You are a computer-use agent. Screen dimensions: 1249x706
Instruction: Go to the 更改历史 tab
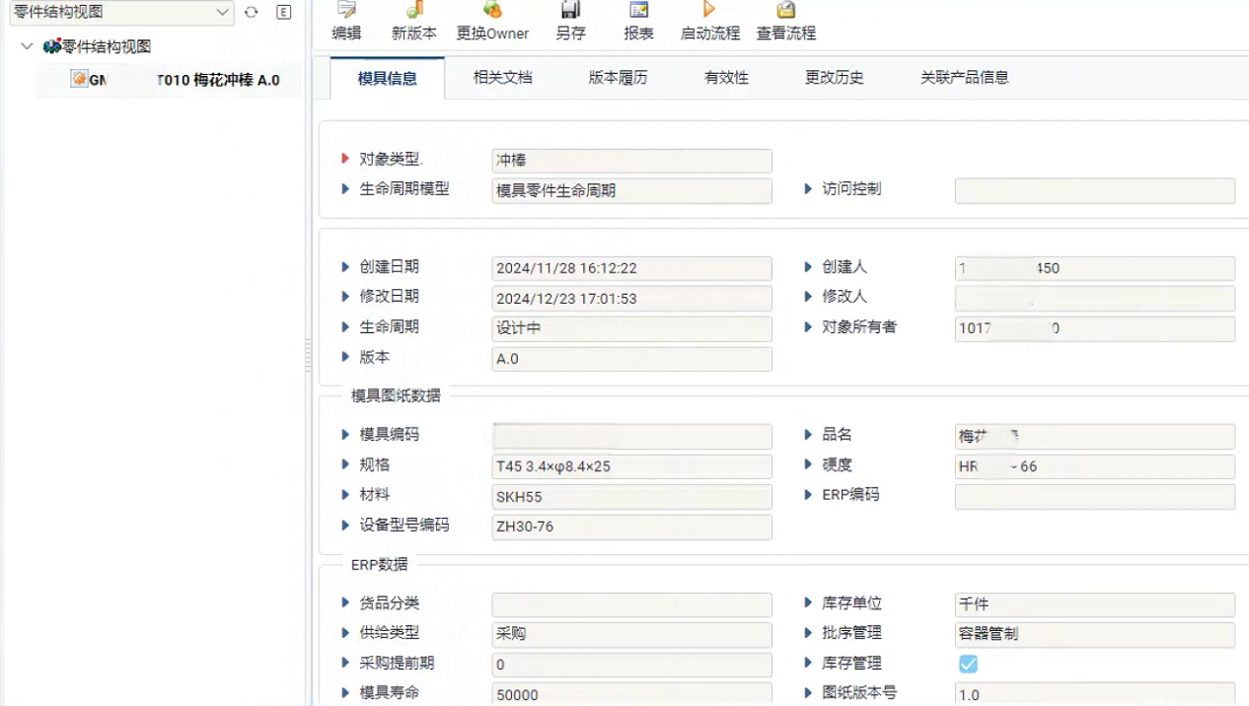(x=834, y=78)
